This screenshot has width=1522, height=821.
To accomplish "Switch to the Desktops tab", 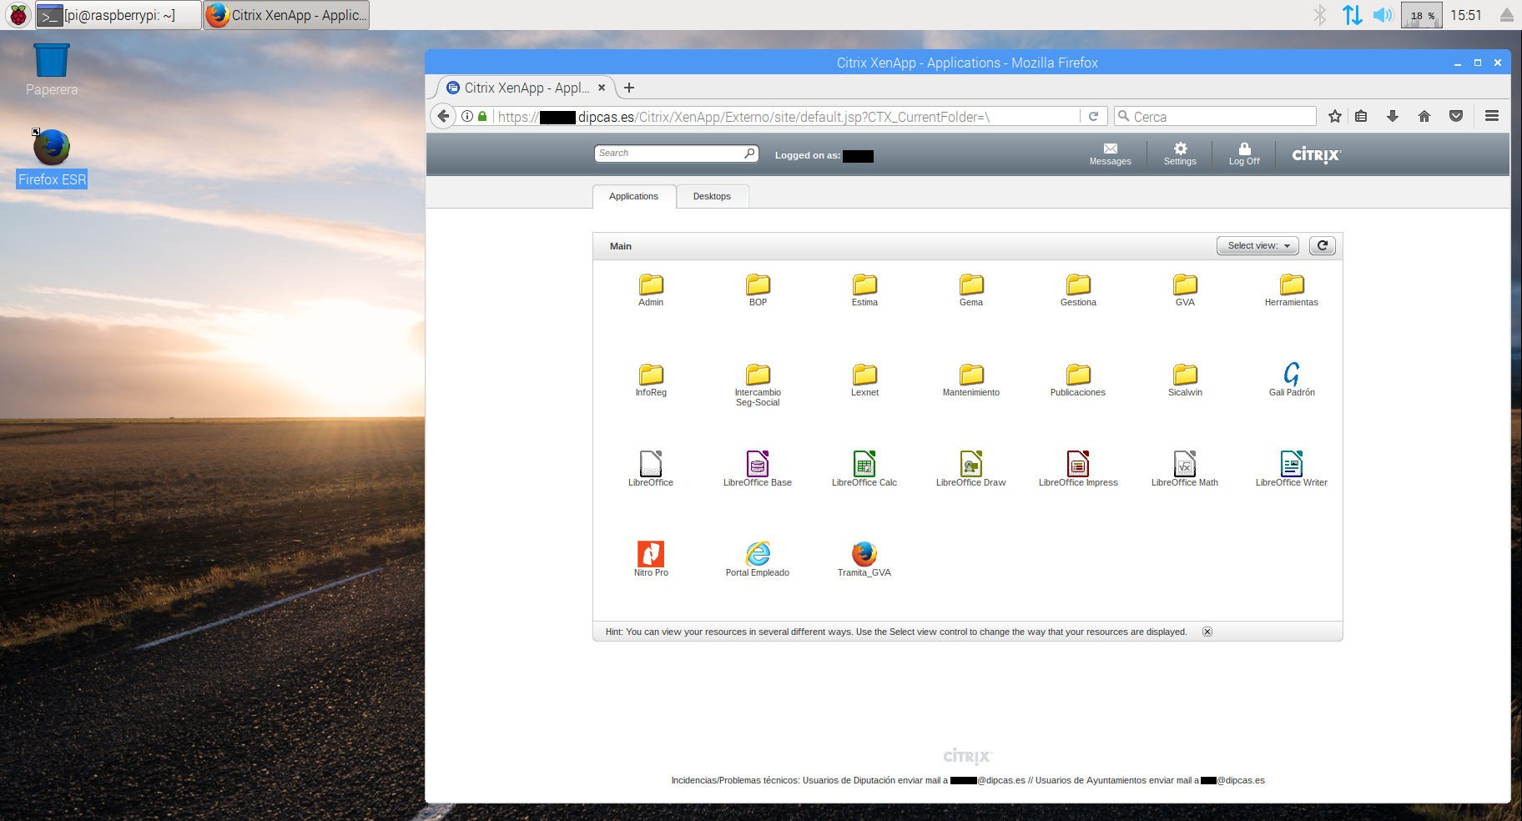I will point(712,196).
